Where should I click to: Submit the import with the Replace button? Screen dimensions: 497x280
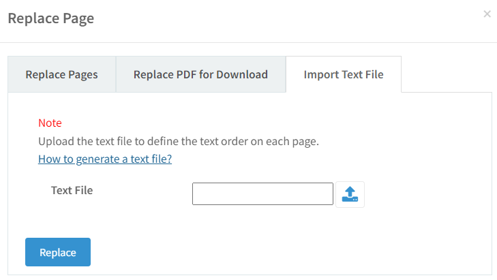coord(58,252)
